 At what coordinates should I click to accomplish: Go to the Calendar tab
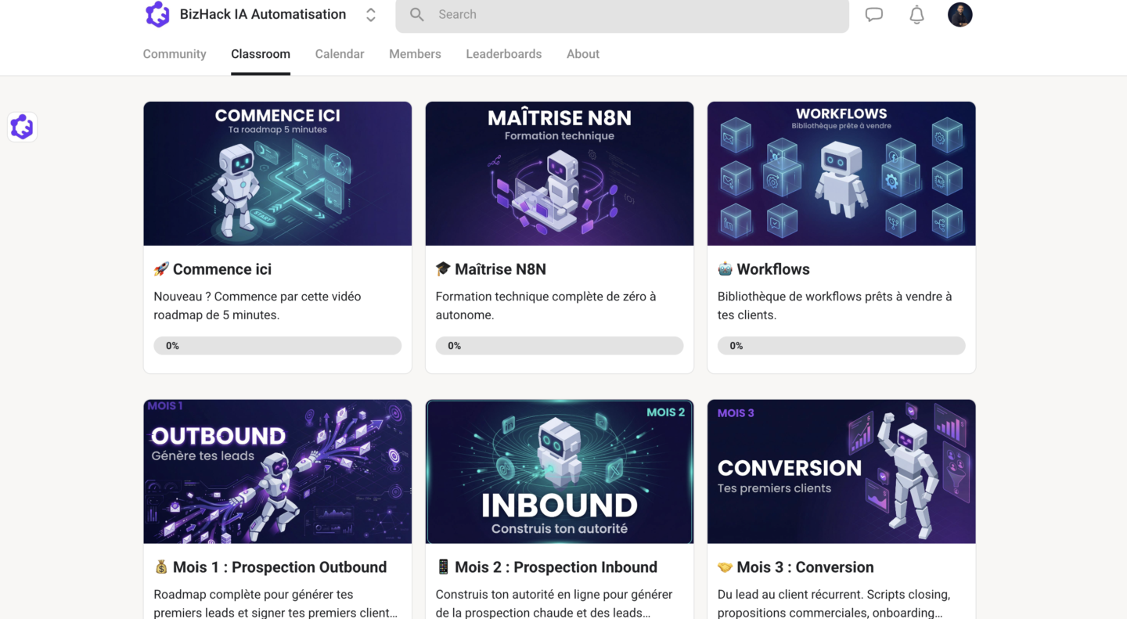[x=340, y=54]
